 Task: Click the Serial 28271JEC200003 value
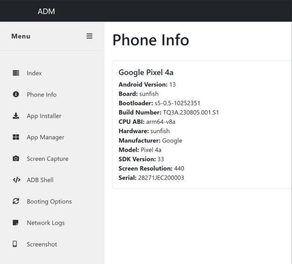coord(161,178)
